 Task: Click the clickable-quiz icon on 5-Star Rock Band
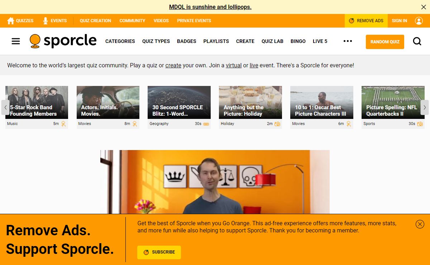point(63,124)
